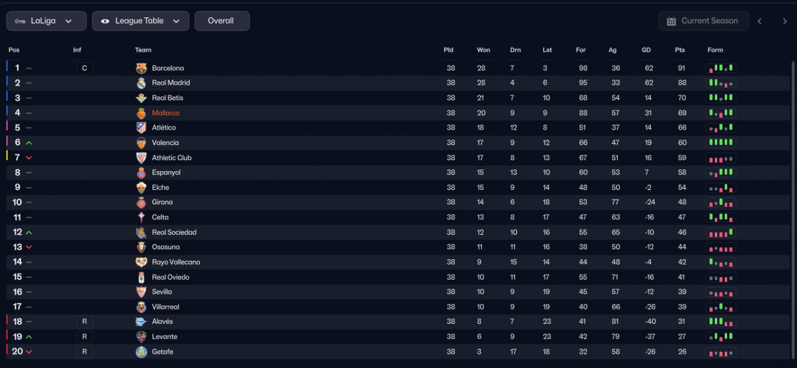Open the Current Season selector
This screenshot has width=797, height=368.
[704, 21]
